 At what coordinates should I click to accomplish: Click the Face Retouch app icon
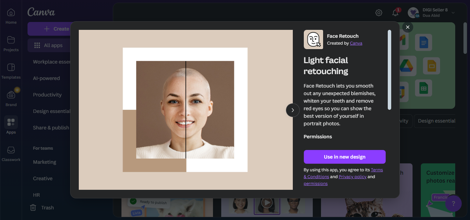(x=314, y=40)
